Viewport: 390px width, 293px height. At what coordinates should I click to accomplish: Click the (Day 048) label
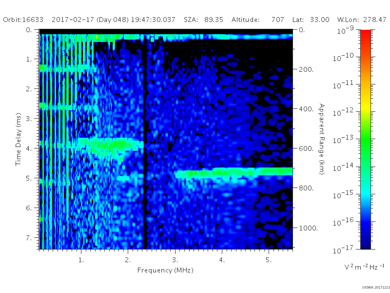point(113,20)
